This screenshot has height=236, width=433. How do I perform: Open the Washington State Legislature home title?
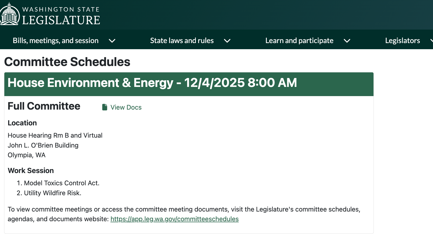[x=61, y=16]
